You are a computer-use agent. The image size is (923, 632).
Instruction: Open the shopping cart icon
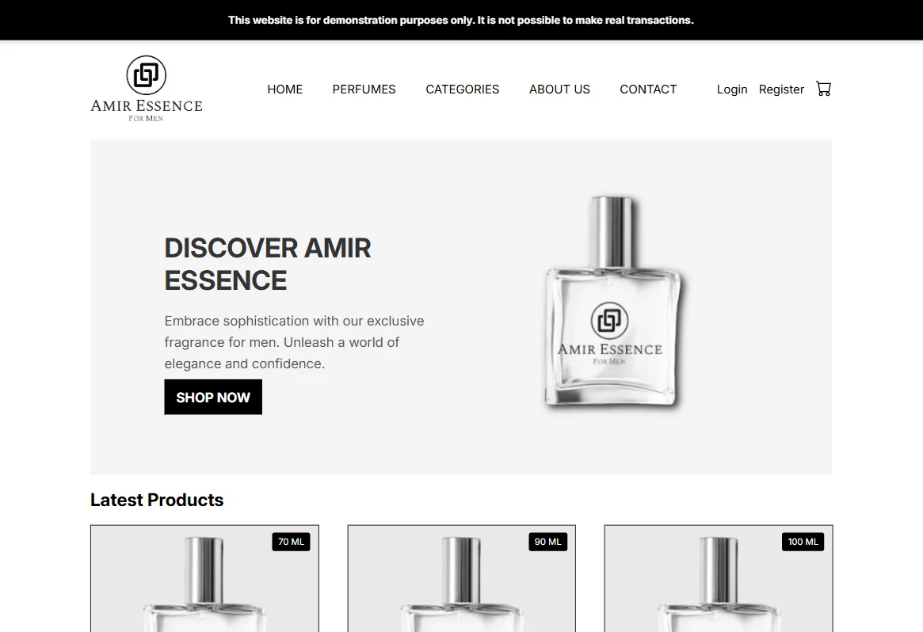pos(823,89)
